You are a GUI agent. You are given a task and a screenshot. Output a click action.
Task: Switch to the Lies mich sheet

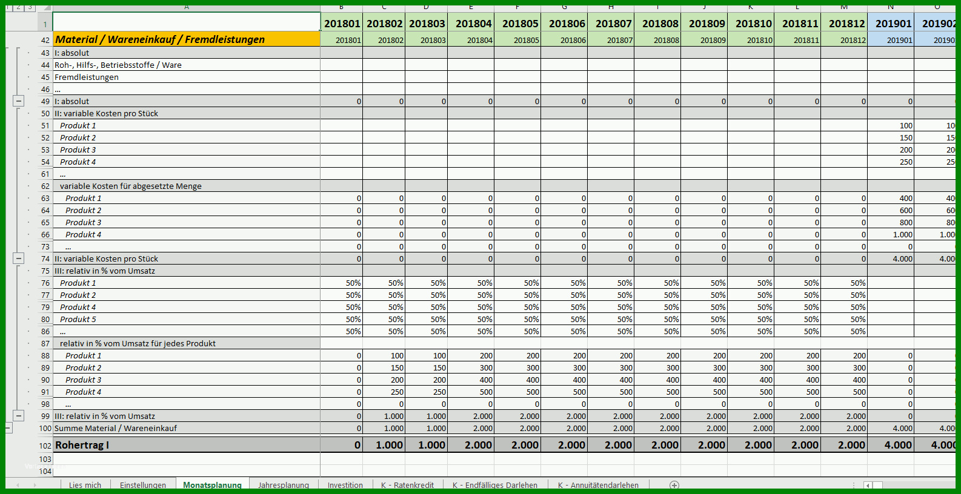click(x=85, y=485)
